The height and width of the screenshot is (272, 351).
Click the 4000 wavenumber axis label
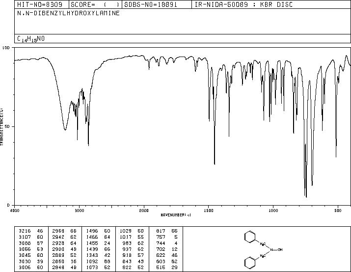15,211
